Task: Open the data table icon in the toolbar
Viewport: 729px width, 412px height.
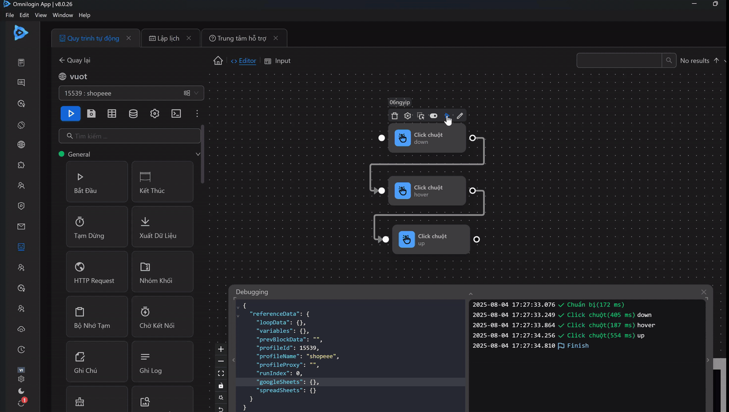Action: 112,113
